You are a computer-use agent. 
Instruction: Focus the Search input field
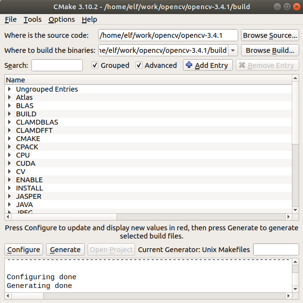pos(57,65)
